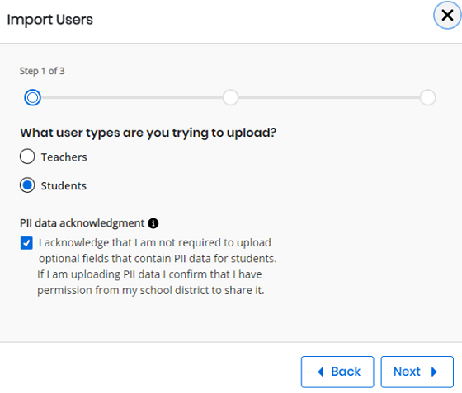Screen dimensions: 462x393
Task: Select the Students radio button
Action: 27,185
